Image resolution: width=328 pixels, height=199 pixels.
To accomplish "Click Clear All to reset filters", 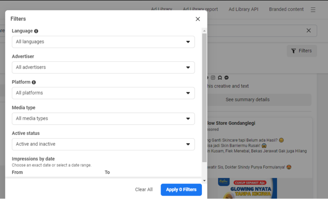I will click(x=144, y=190).
